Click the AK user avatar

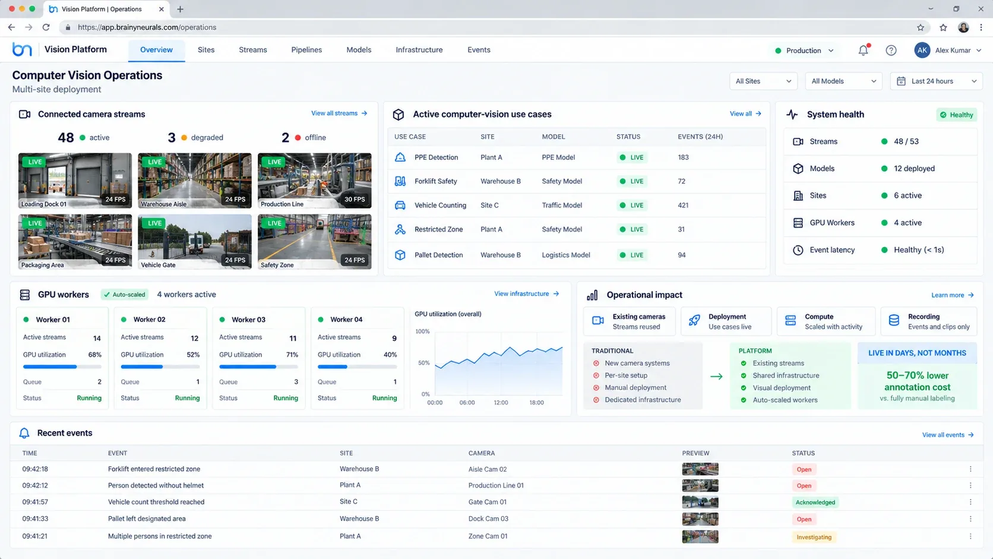[x=922, y=50]
